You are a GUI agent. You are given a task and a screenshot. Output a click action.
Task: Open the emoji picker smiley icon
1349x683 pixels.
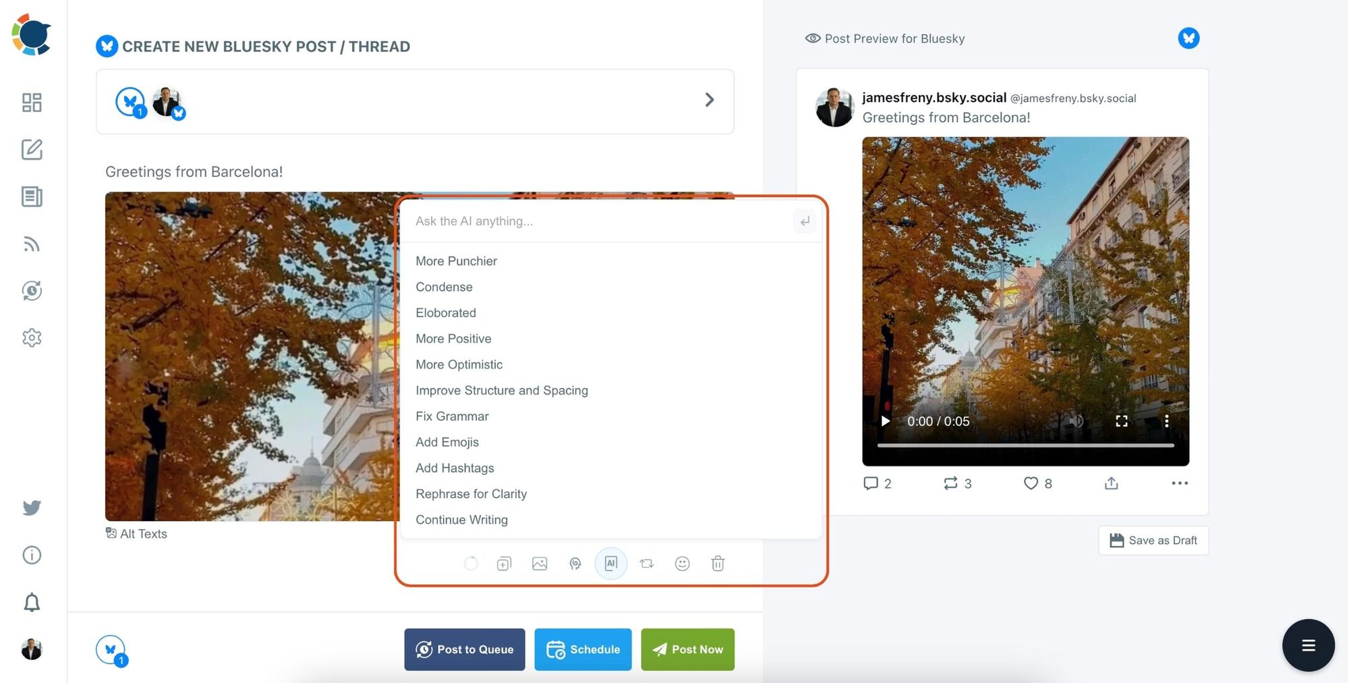683,564
